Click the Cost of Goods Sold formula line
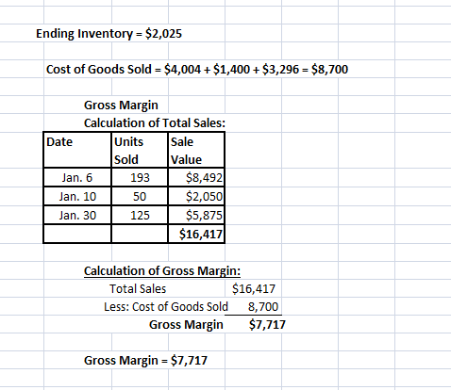The width and height of the screenshot is (451, 390). pyautogui.click(x=197, y=70)
